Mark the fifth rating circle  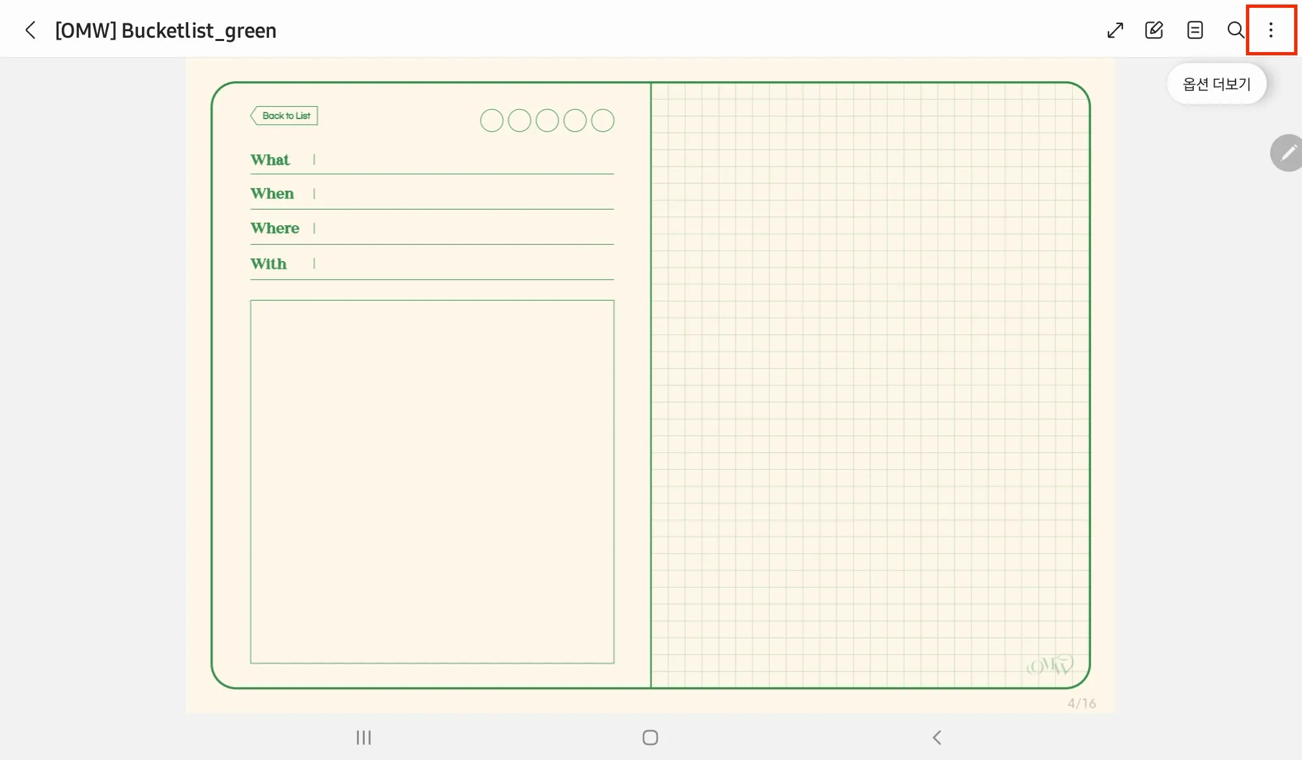point(602,120)
